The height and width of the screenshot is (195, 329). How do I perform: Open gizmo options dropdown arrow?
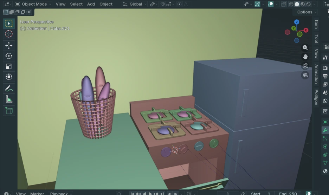tap(263, 4)
